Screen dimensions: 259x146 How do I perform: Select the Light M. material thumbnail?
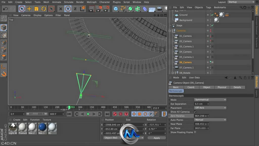point(13,129)
